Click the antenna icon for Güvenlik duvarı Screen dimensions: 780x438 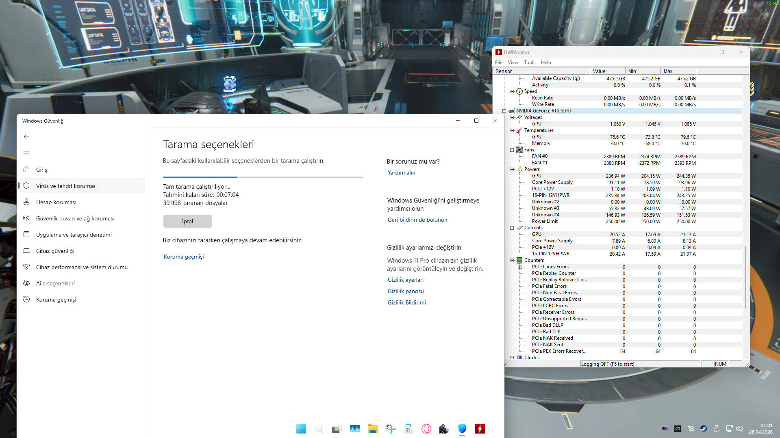tap(26, 218)
